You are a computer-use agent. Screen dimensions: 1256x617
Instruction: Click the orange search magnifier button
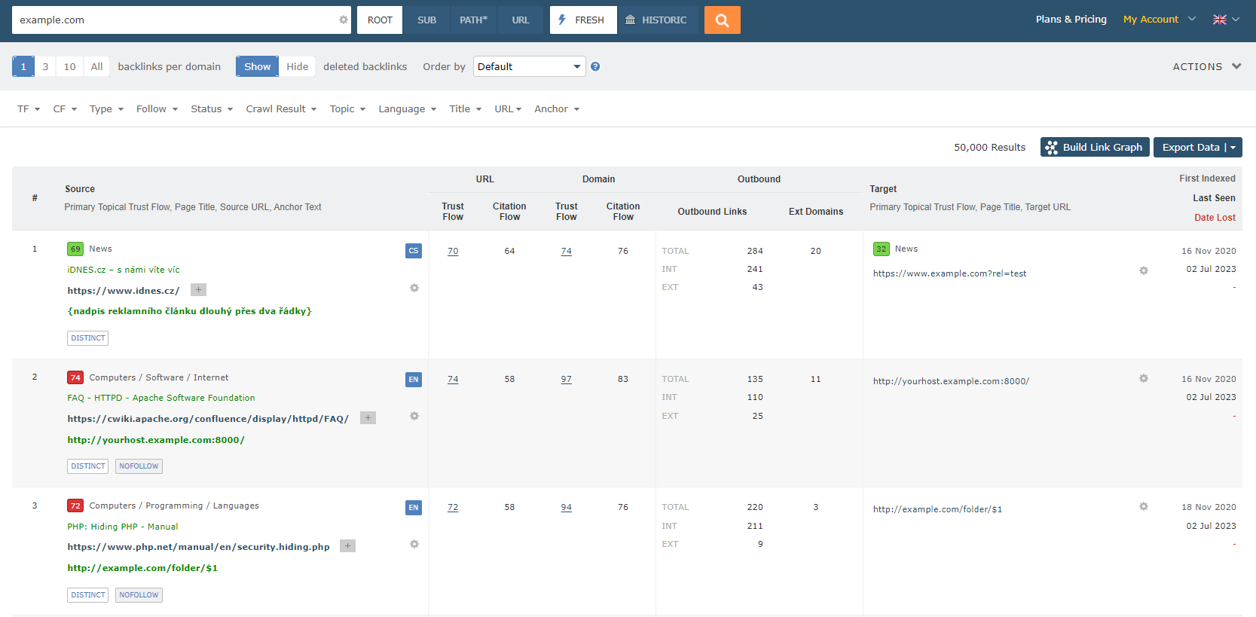[x=722, y=20]
